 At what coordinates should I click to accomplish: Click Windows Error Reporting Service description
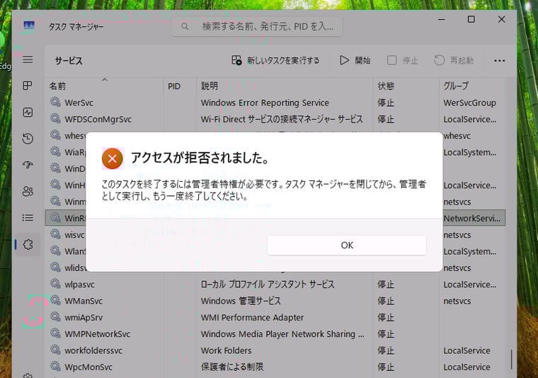click(265, 103)
